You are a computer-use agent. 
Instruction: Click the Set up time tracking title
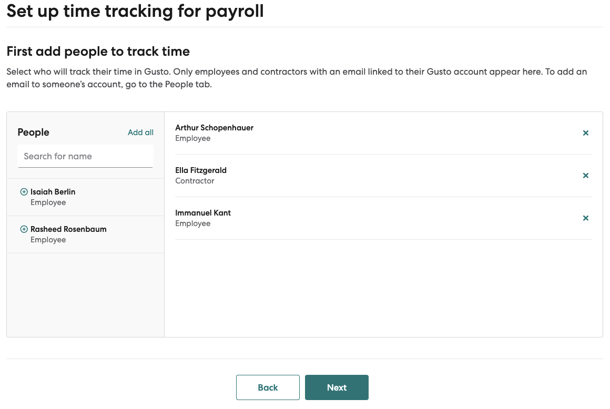135,11
